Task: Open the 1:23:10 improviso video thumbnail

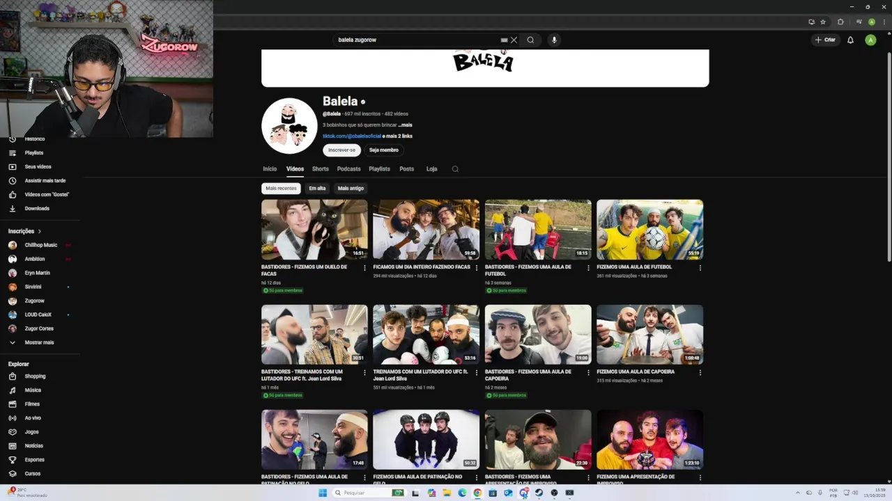Action: point(649,440)
